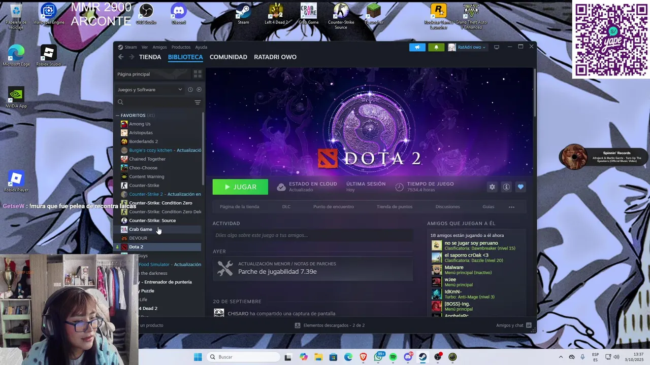
Task: Open the RATADRI OWO profile tab
Action: coord(275,57)
